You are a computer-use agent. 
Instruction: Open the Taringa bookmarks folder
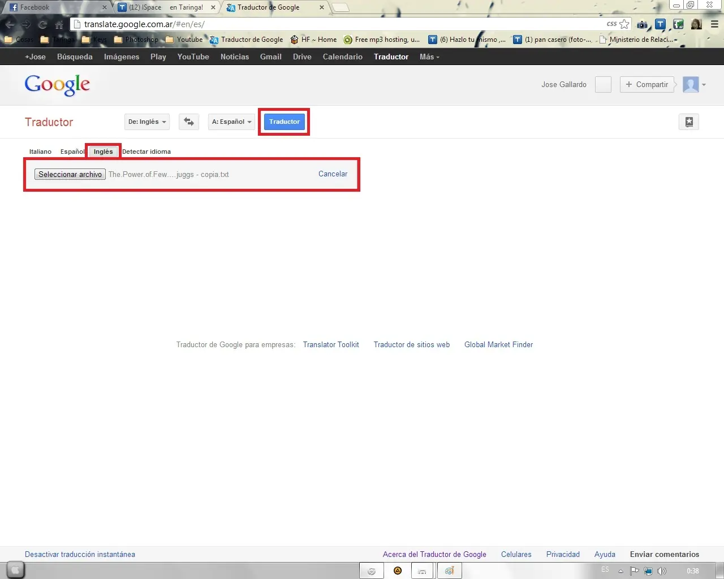(x=58, y=40)
